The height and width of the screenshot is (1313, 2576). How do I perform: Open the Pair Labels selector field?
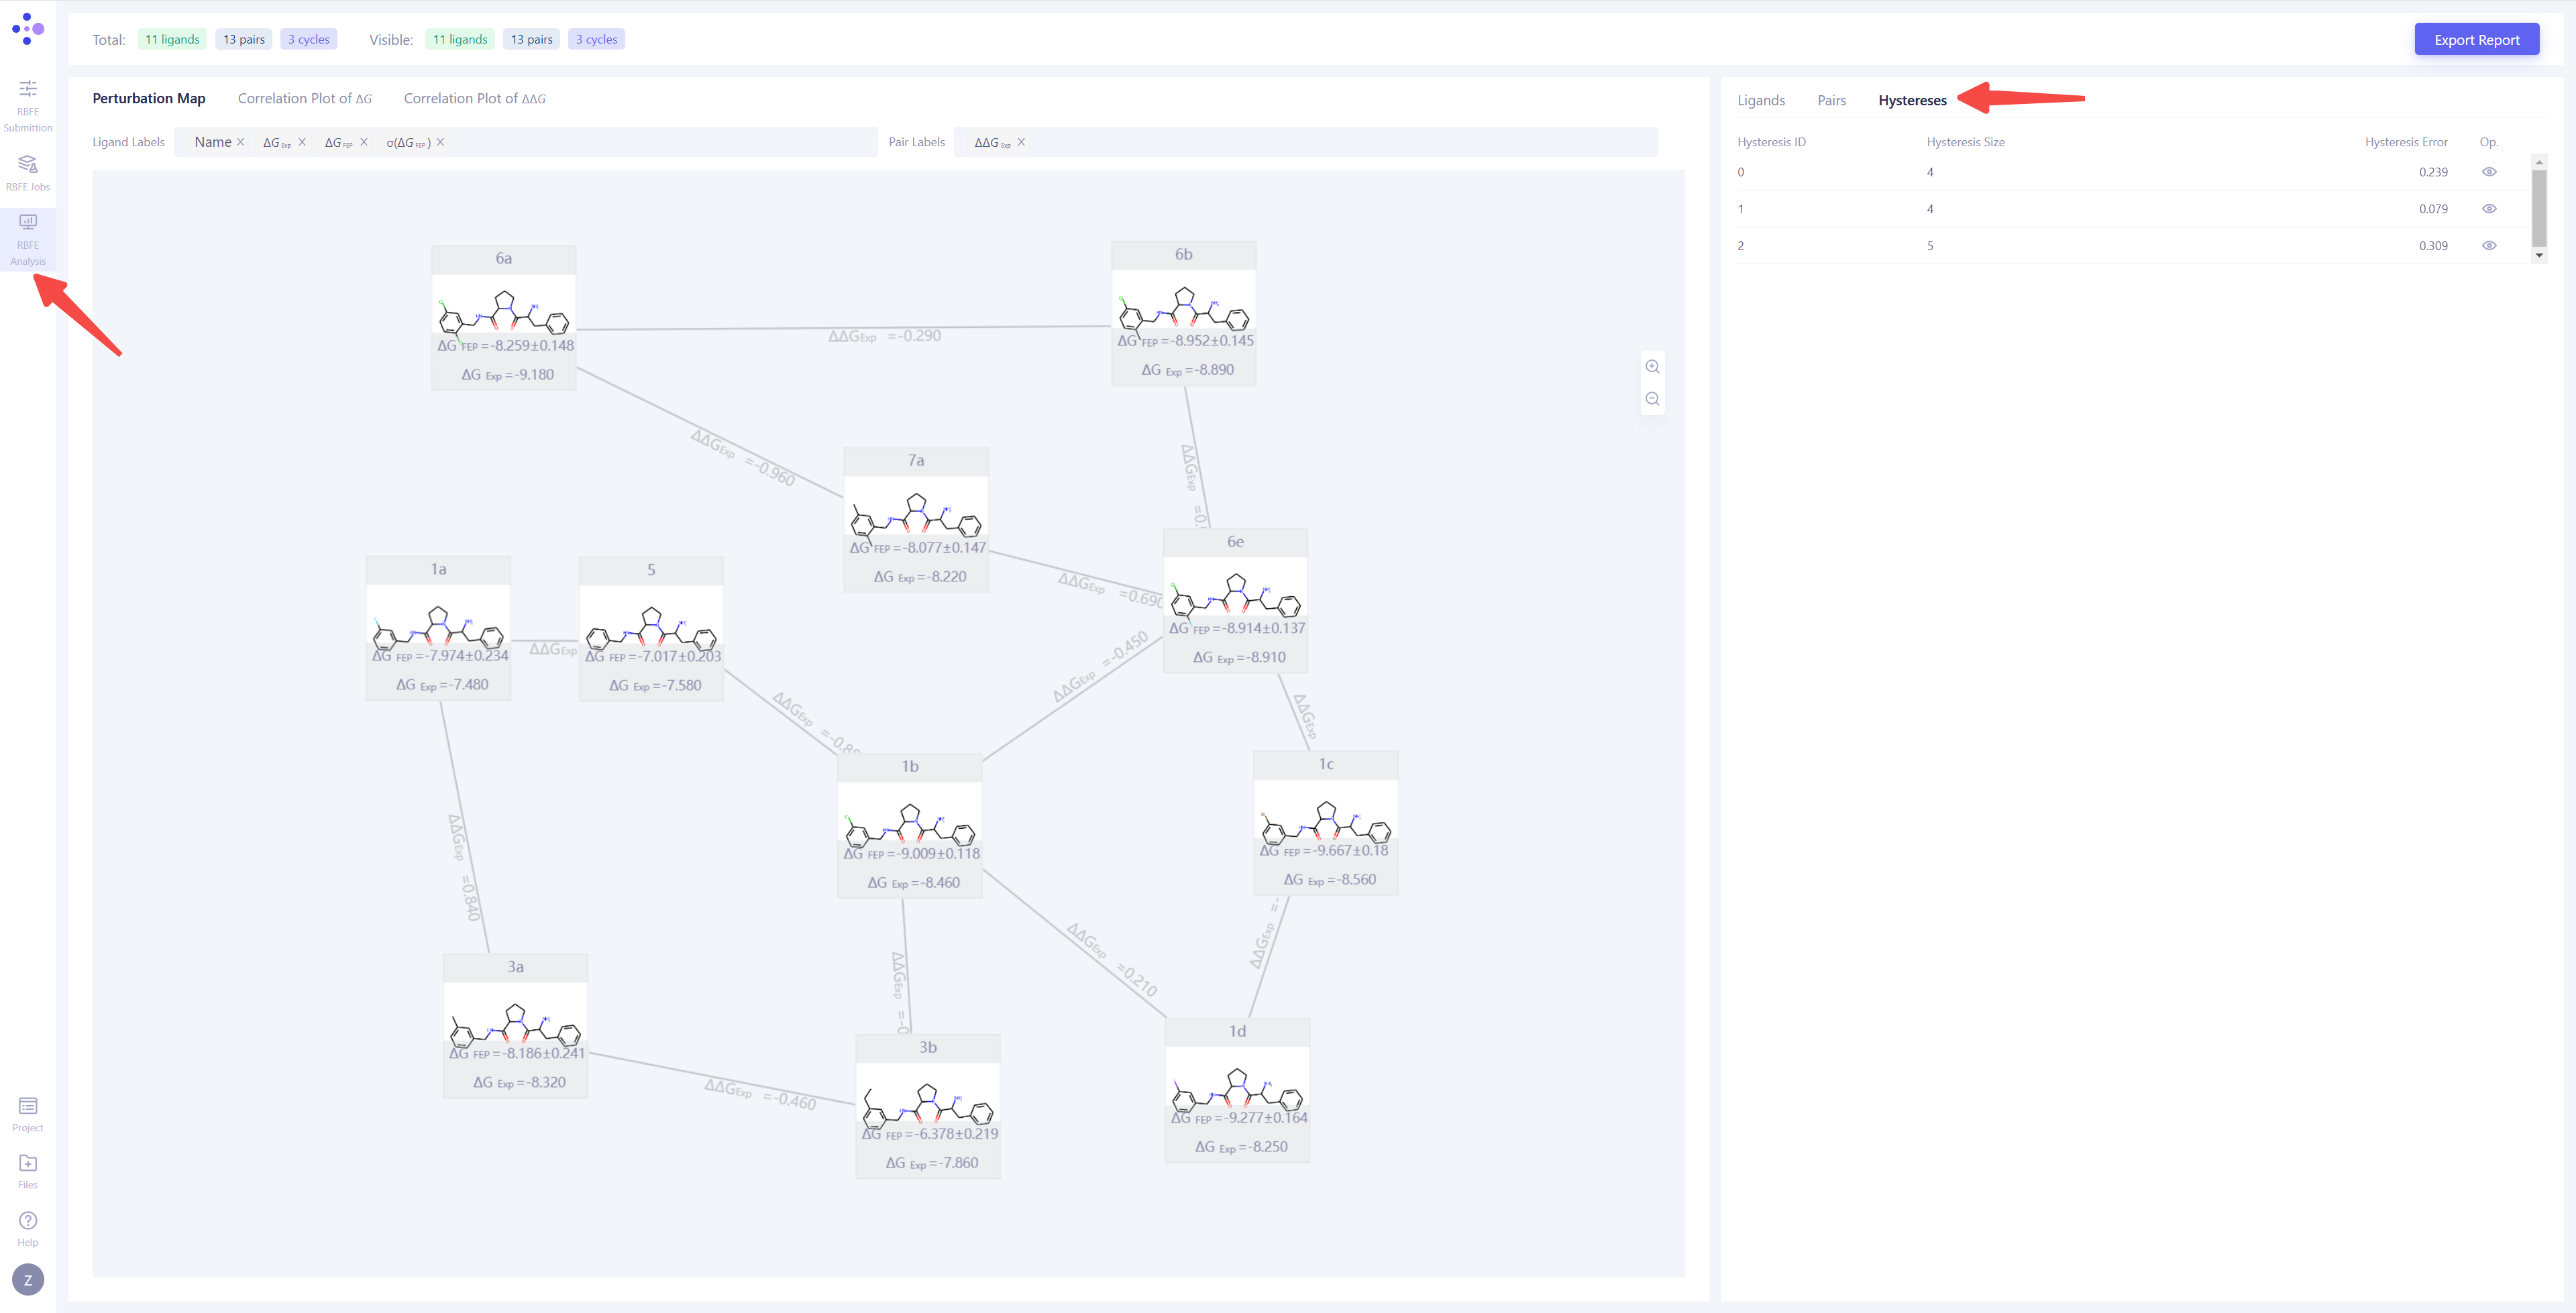coord(1300,141)
